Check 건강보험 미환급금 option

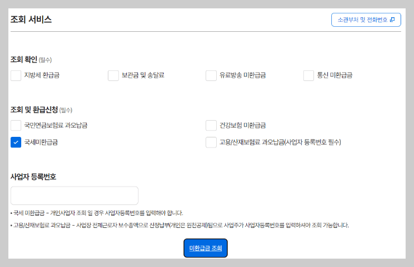211,125
